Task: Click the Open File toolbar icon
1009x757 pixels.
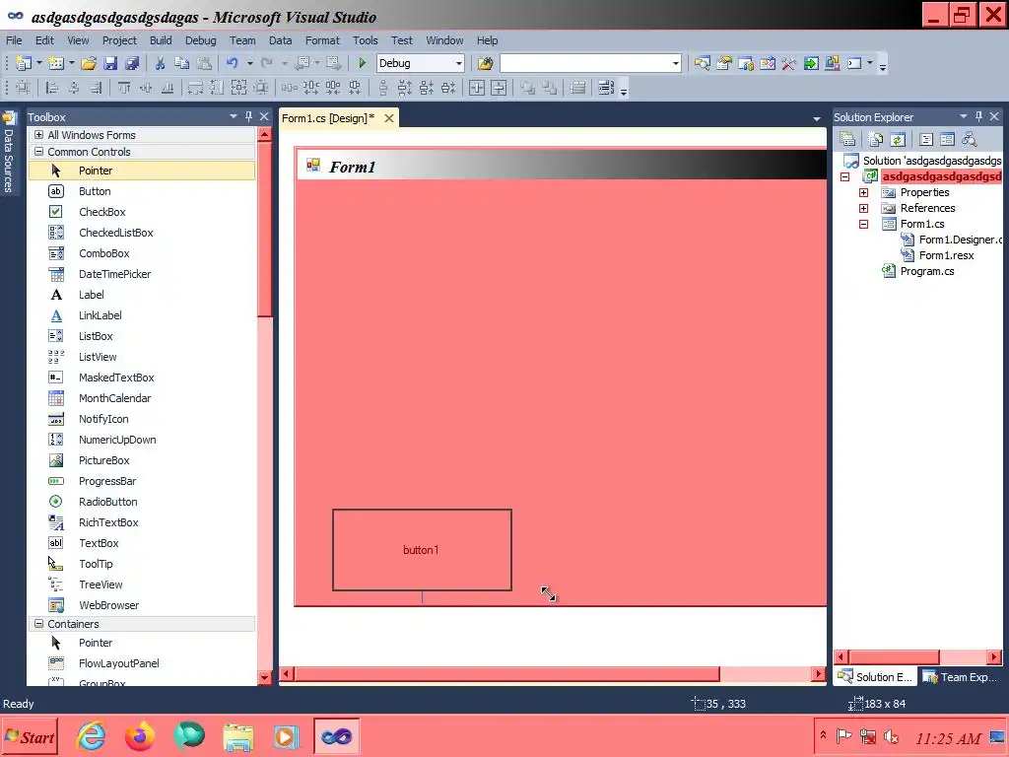Action: pyautogui.click(x=89, y=63)
